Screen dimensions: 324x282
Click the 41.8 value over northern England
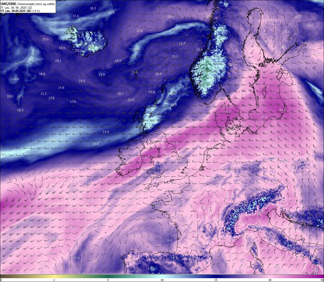175,143
